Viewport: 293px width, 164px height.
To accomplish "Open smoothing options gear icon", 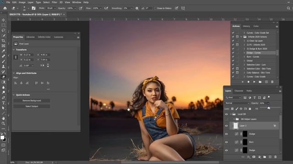I will click(x=137, y=8).
